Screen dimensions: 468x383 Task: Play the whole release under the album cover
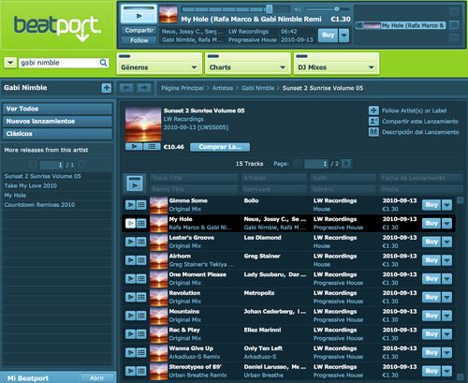[134, 147]
